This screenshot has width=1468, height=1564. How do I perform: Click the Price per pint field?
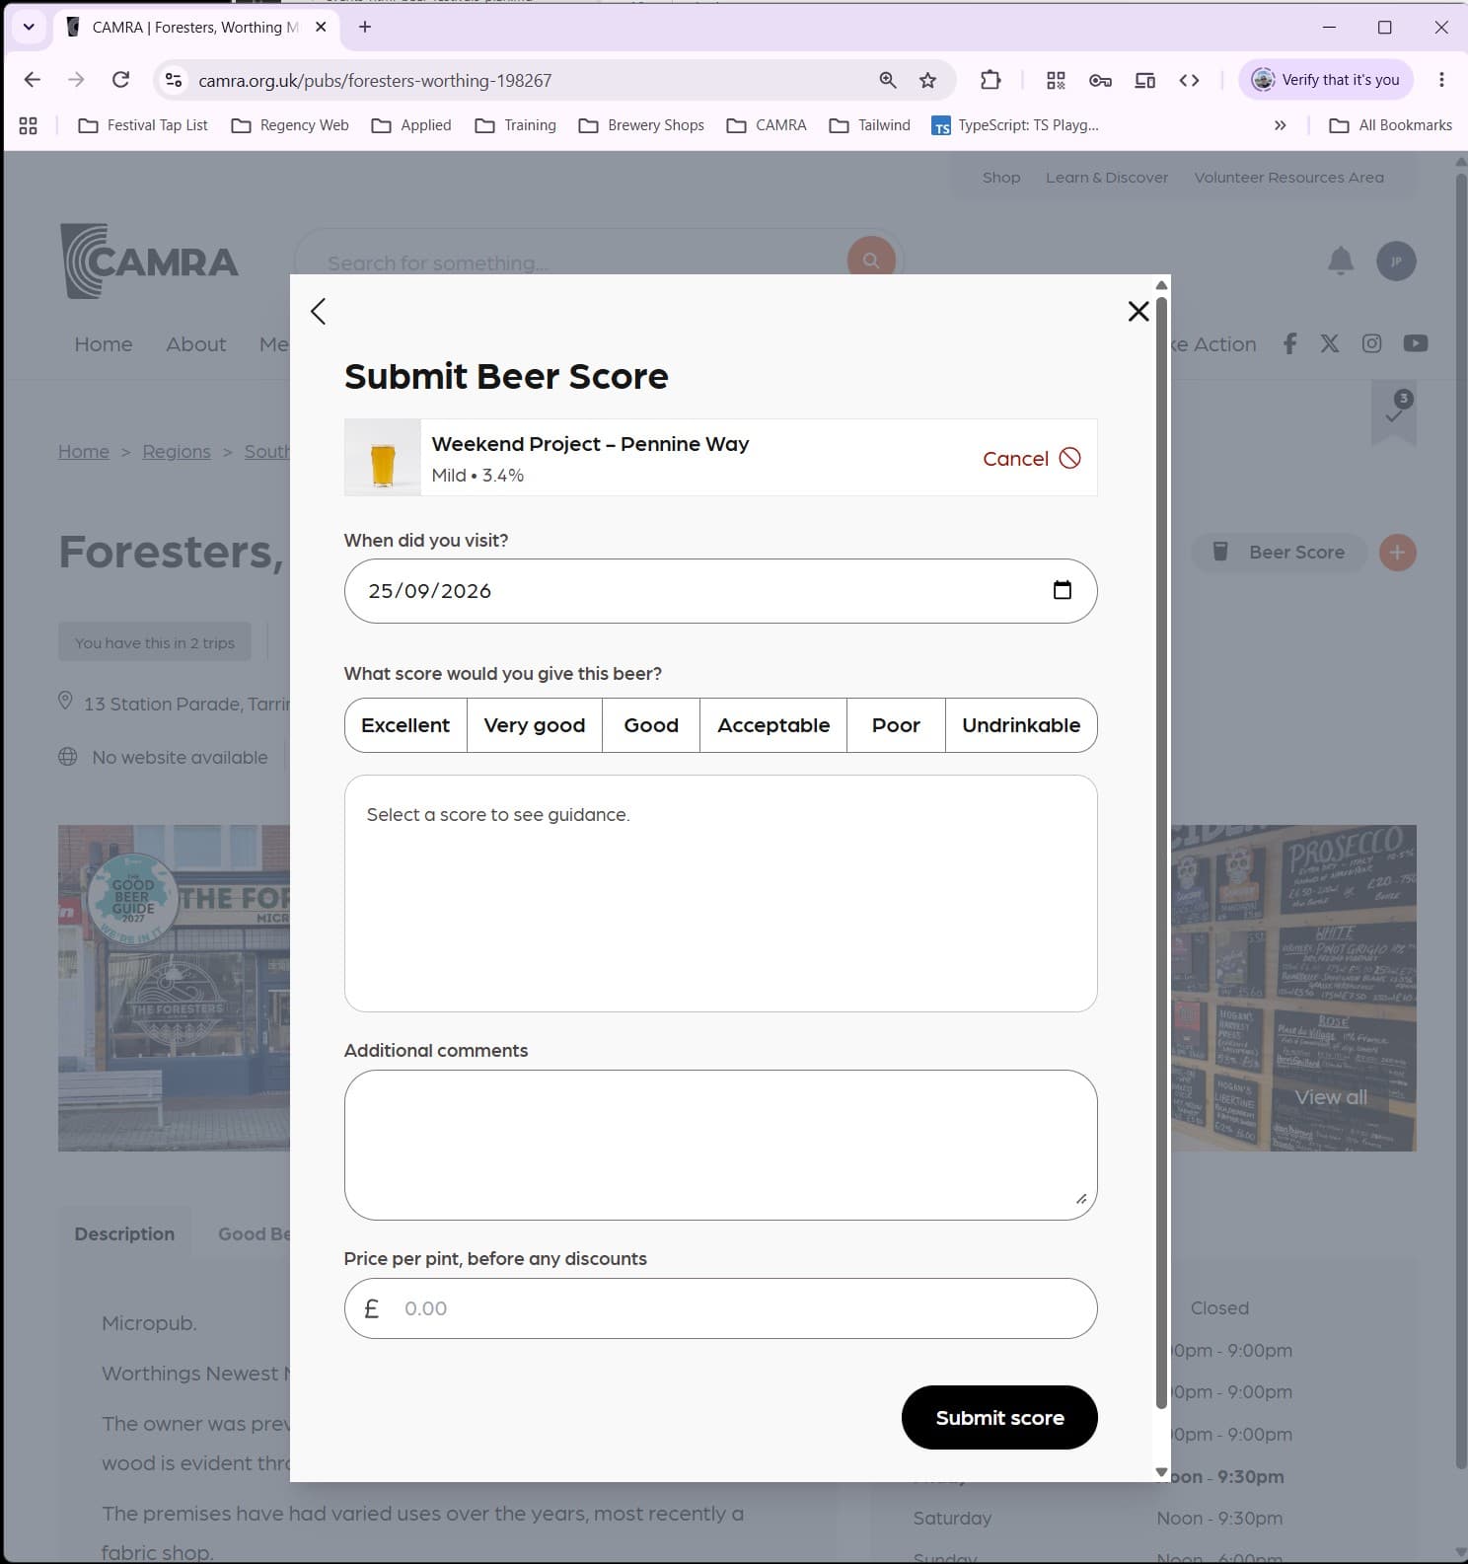[720, 1308]
